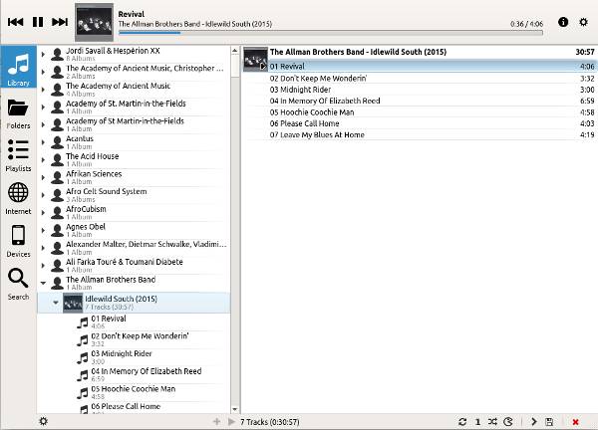Click the library scrollbar down arrow
This screenshot has width=598, height=430.
235,409
